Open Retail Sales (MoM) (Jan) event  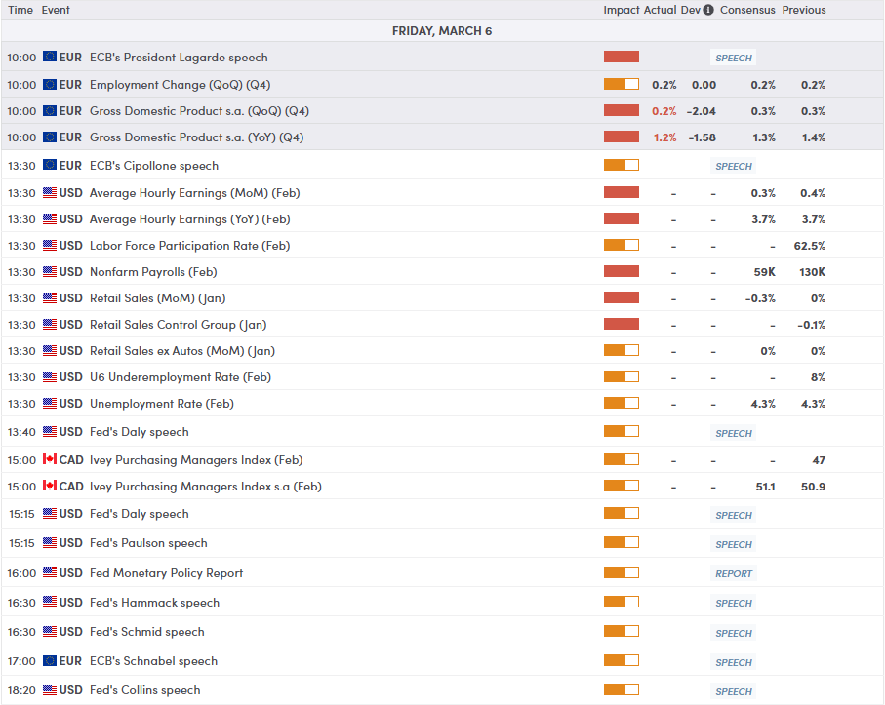[x=157, y=297]
